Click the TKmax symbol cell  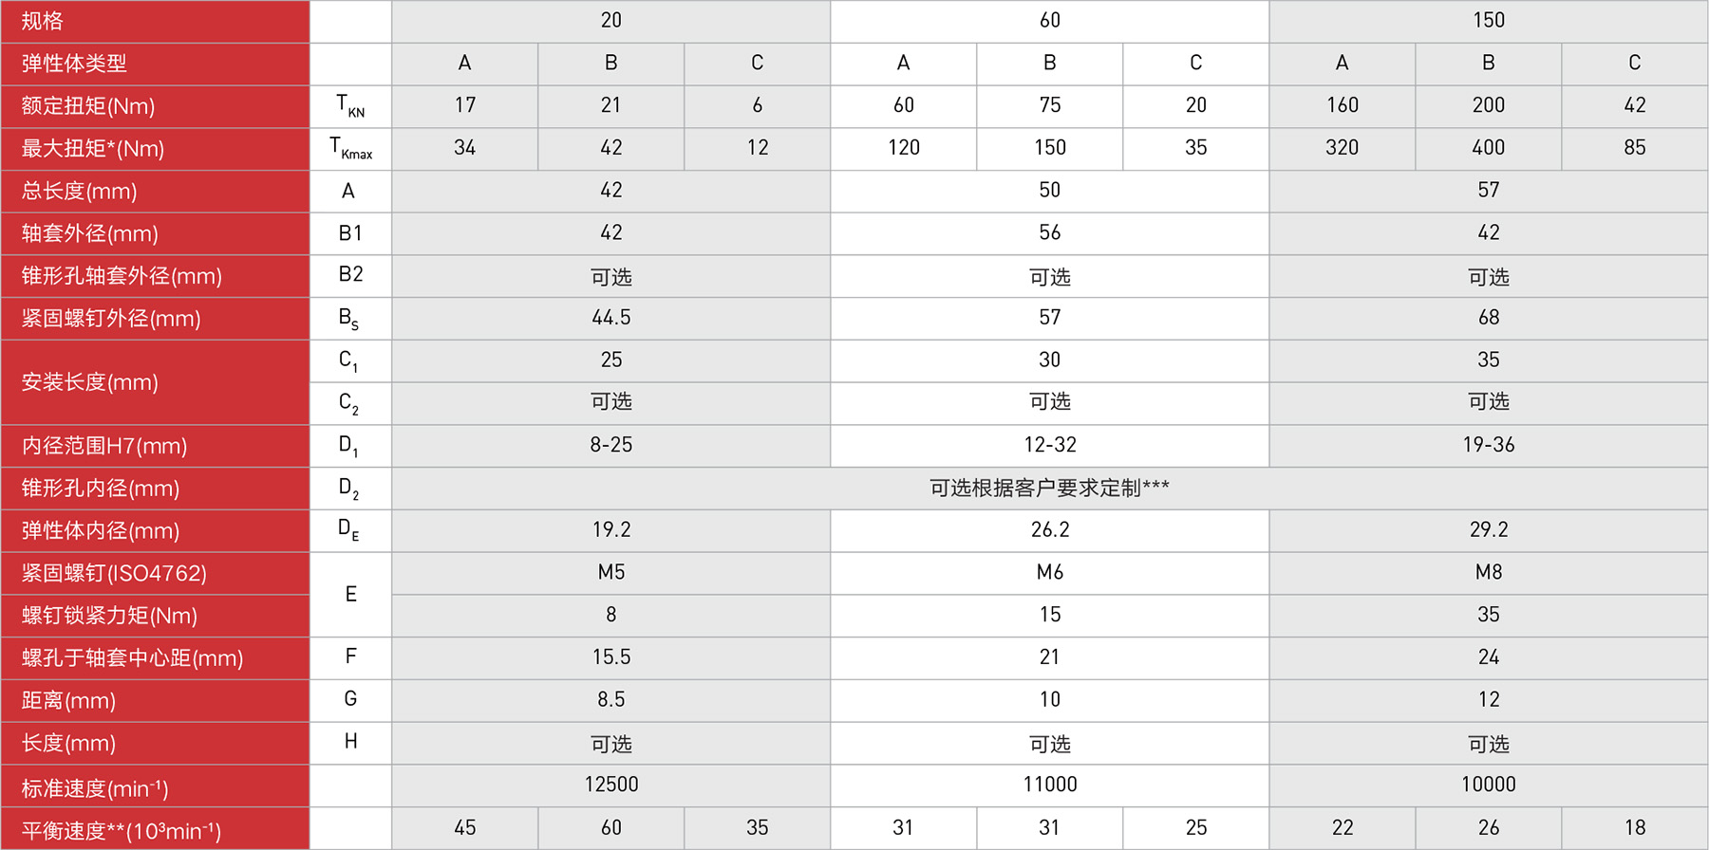tap(350, 149)
